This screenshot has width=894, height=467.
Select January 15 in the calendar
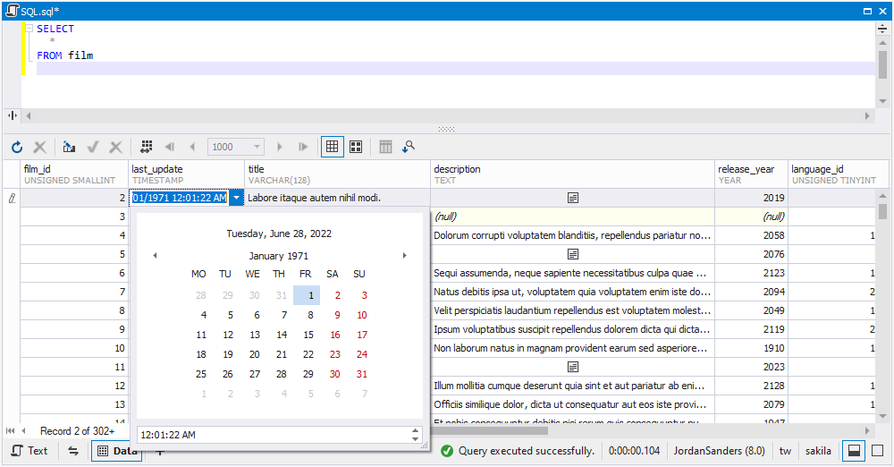[x=308, y=335]
